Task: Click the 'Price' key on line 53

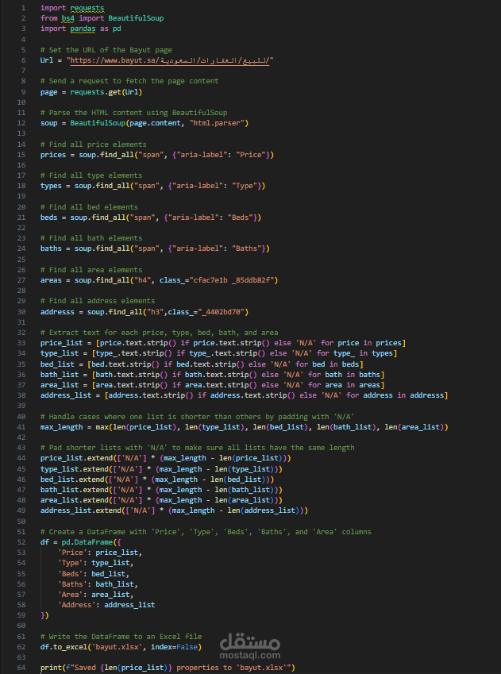Action: click(72, 553)
